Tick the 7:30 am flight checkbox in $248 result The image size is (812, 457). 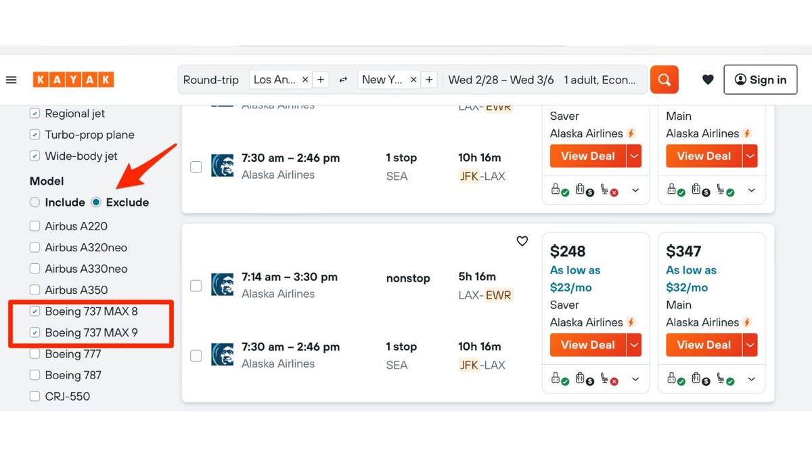pos(196,355)
